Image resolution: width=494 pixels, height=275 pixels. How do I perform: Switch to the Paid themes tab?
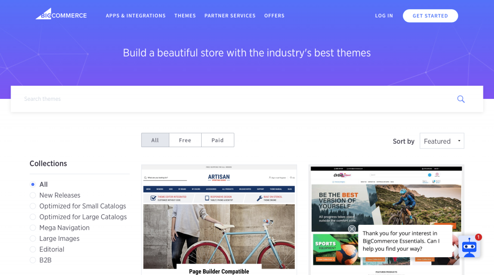pos(218,140)
